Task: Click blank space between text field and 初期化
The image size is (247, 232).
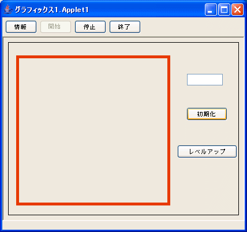Action: (x=206, y=96)
